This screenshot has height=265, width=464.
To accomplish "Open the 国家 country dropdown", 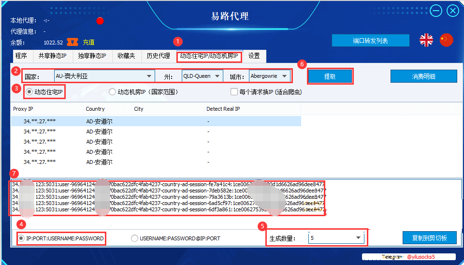I will tap(104, 76).
